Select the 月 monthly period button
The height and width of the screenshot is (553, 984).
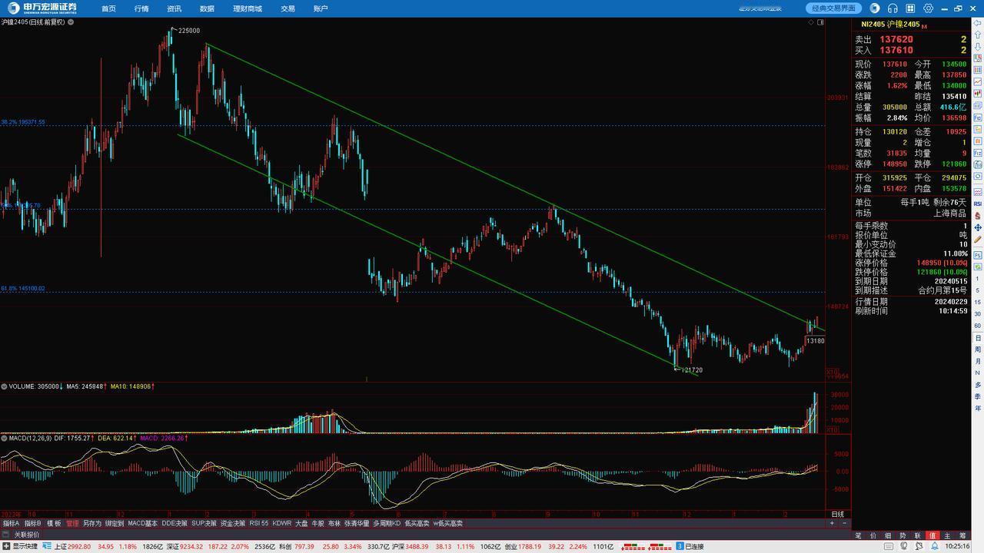[x=978, y=361]
